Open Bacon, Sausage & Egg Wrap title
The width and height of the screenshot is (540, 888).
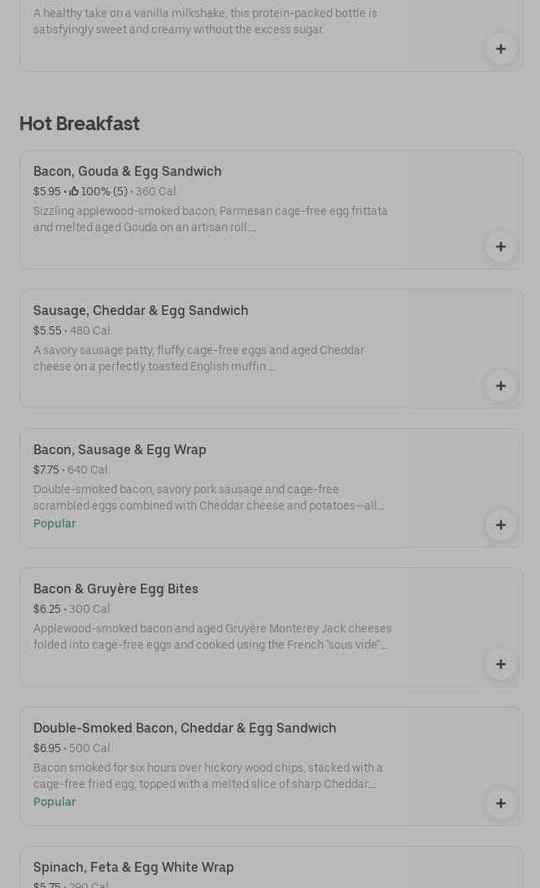120,449
